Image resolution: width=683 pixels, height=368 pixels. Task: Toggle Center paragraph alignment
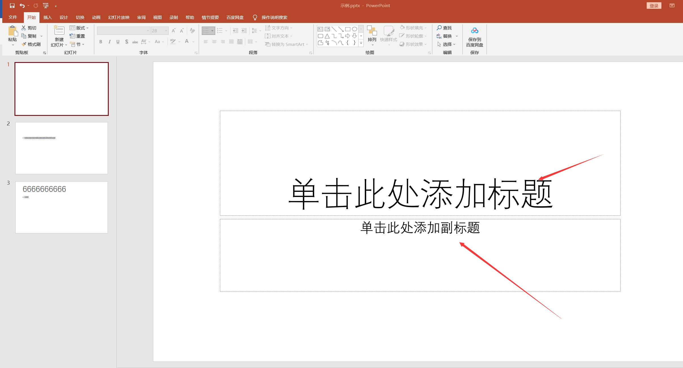pos(214,42)
